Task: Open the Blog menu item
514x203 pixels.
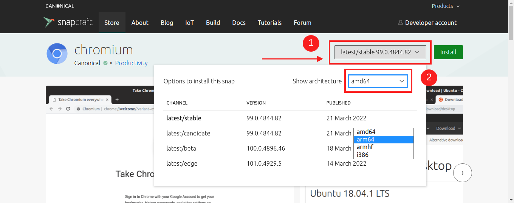Action: tap(167, 23)
